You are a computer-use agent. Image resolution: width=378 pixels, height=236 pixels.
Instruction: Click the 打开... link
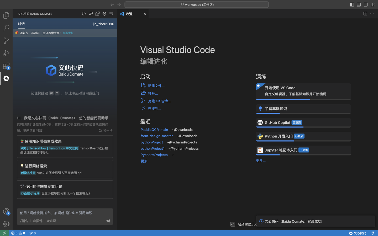pyautogui.click(x=153, y=93)
